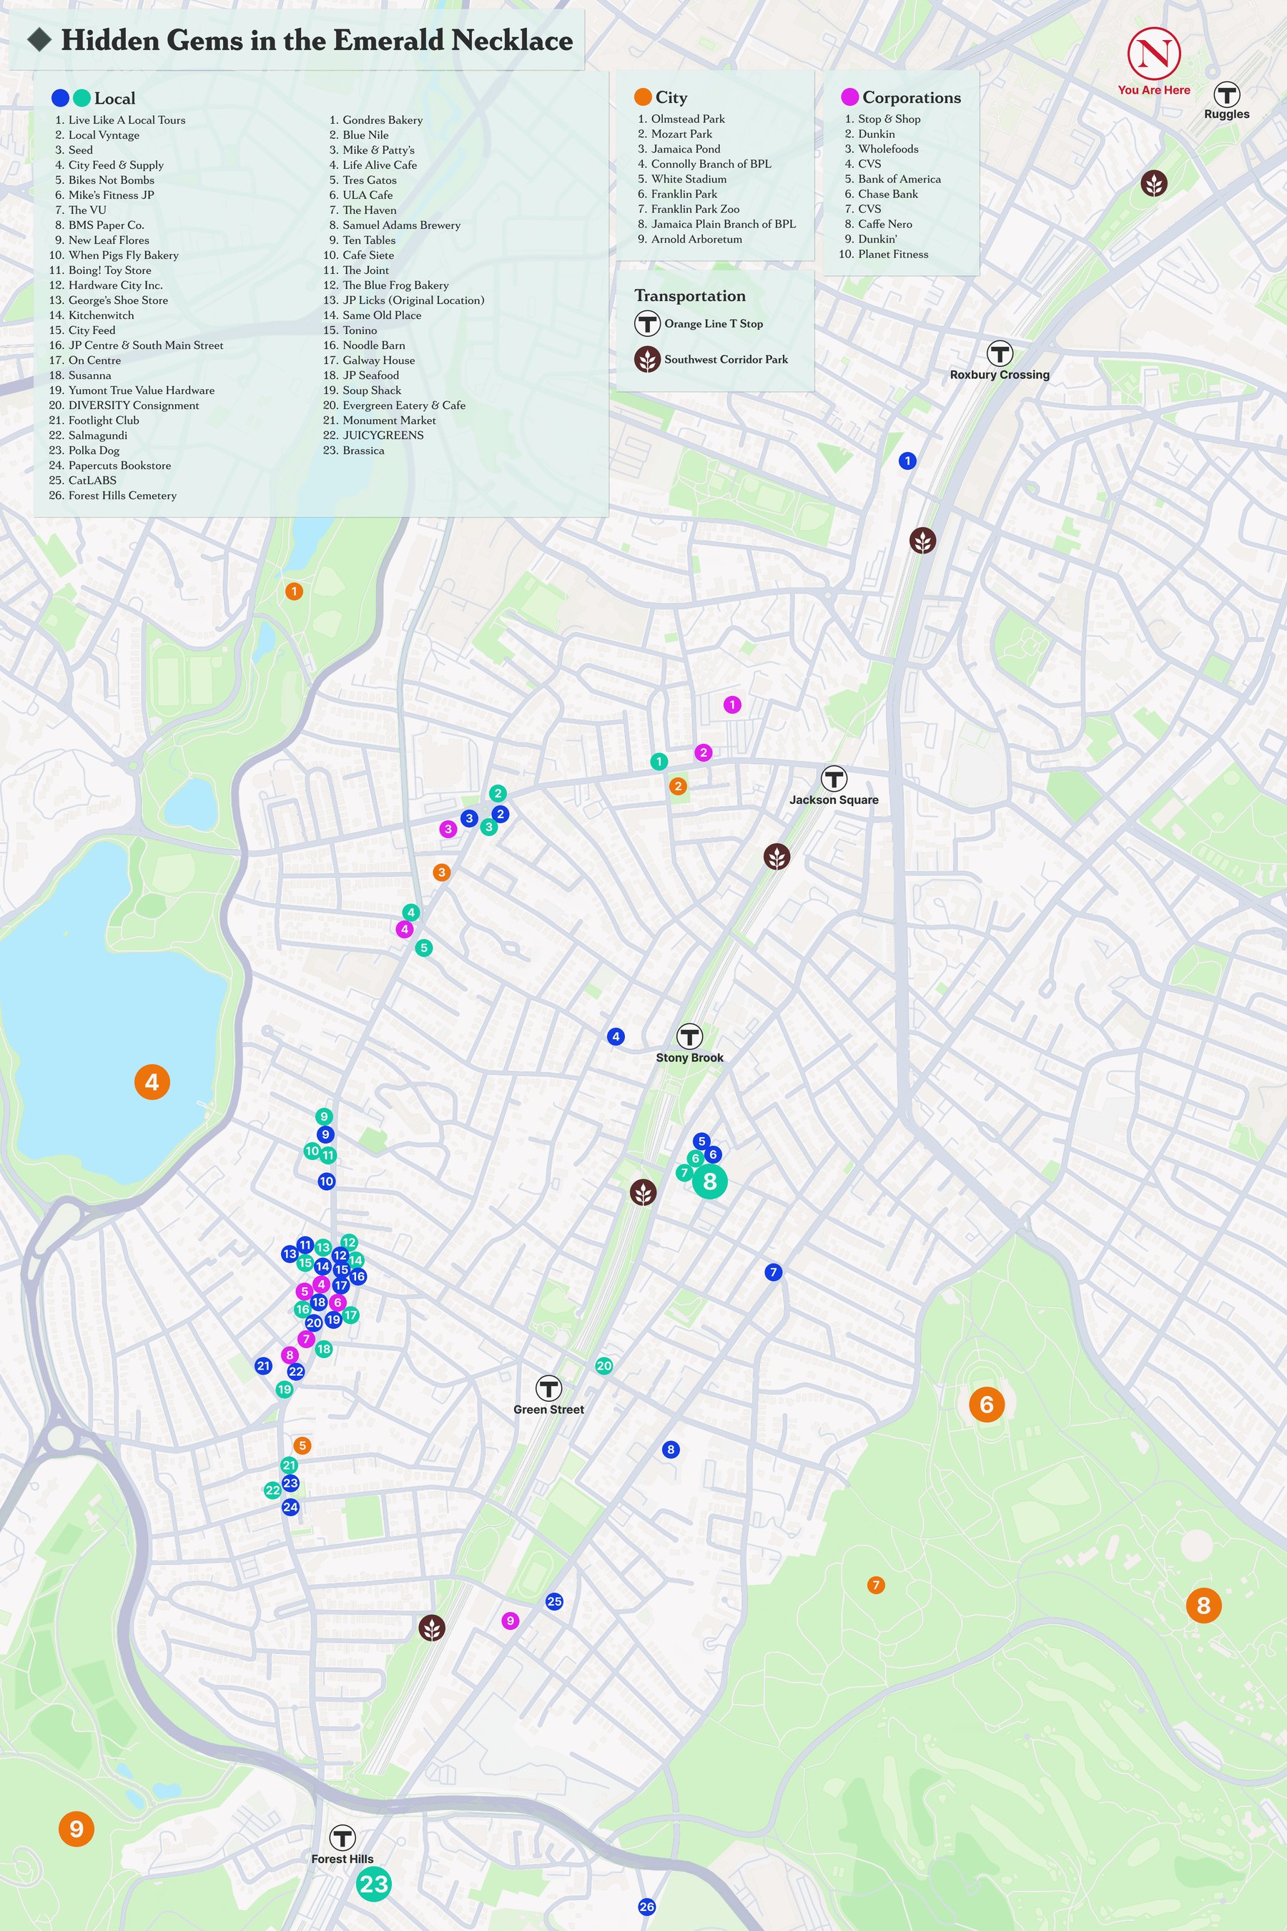Screen dimensions: 1287x1931
Task: Click the blue 24 Papercuts Bookstore marker
Action: pos(290,1507)
